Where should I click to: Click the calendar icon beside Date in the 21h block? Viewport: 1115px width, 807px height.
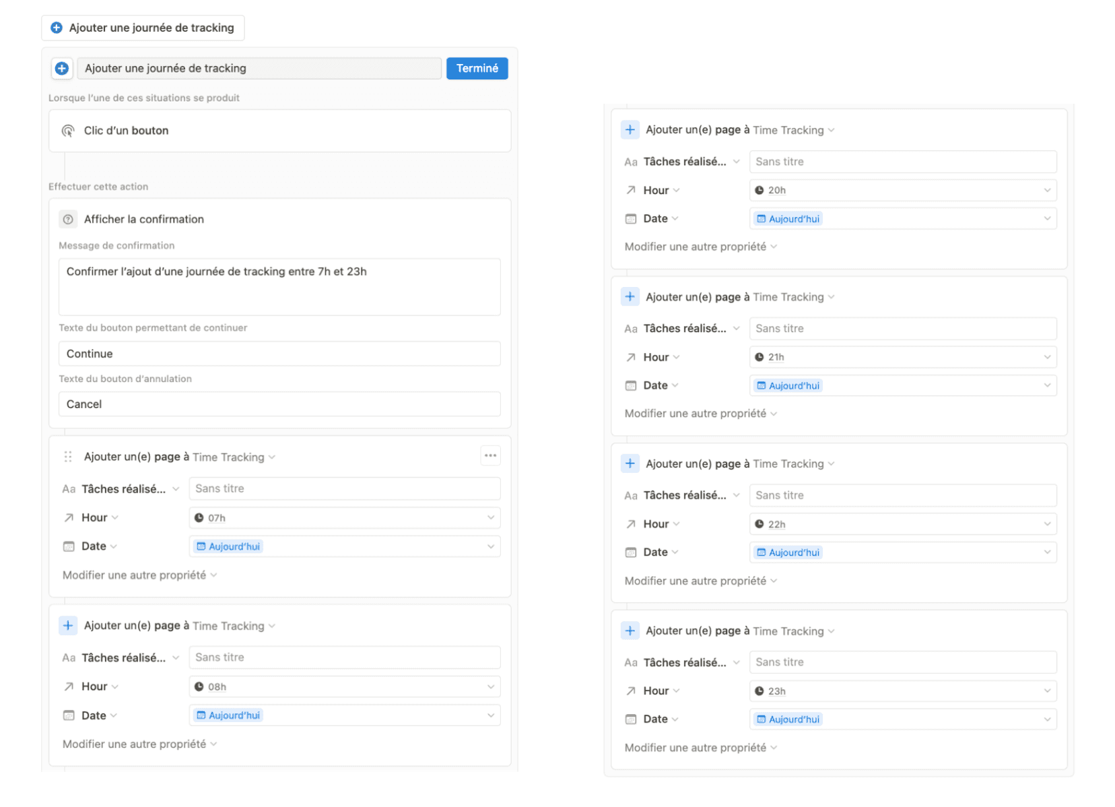tap(630, 385)
